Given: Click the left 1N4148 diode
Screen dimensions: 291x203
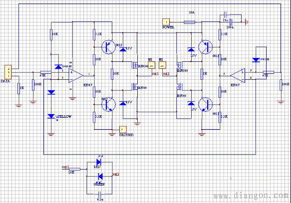Looking at the screenshot, I should click(58, 67).
